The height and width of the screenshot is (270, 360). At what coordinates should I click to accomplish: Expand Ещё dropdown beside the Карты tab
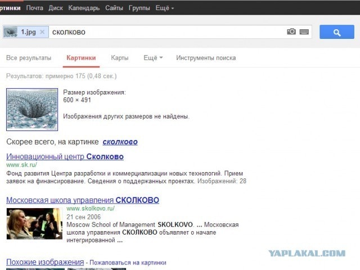[x=153, y=58]
